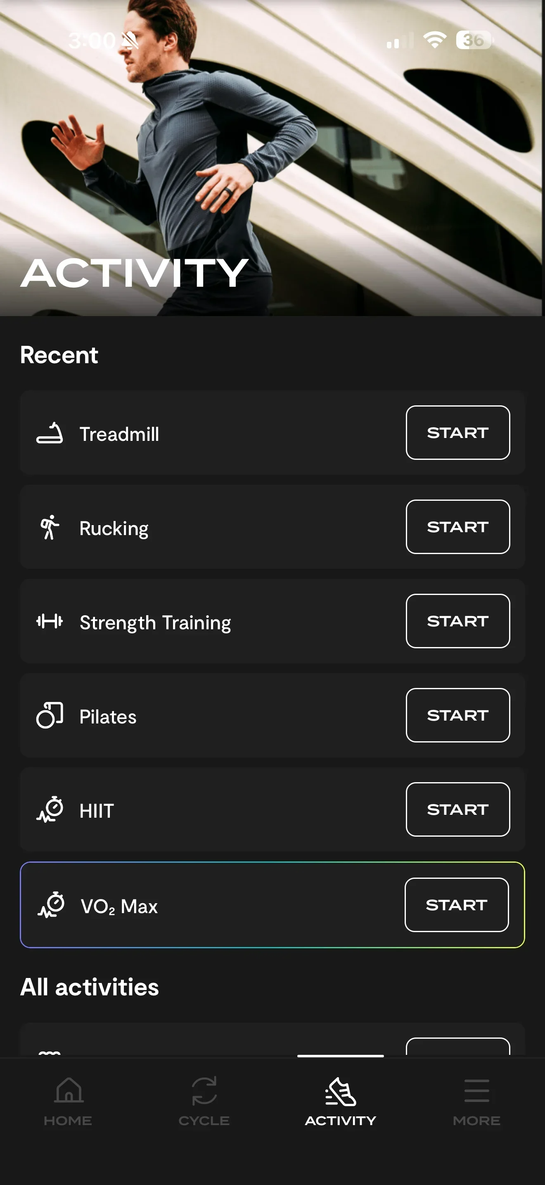Tap the Strength Training dumbbell icon
The height and width of the screenshot is (1185, 545).
click(x=50, y=621)
